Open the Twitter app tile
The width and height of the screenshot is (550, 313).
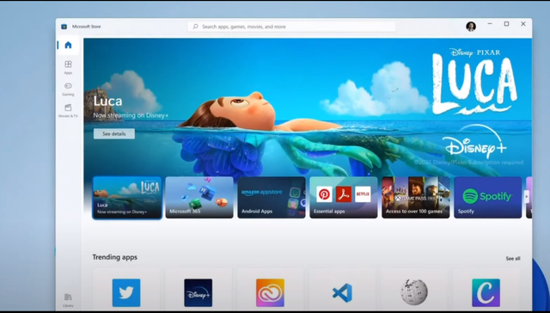(x=126, y=292)
